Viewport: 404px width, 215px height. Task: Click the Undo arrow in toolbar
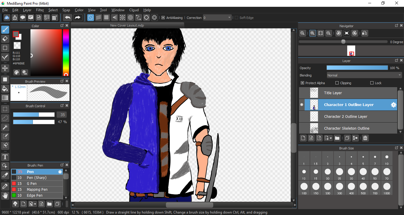[68, 18]
